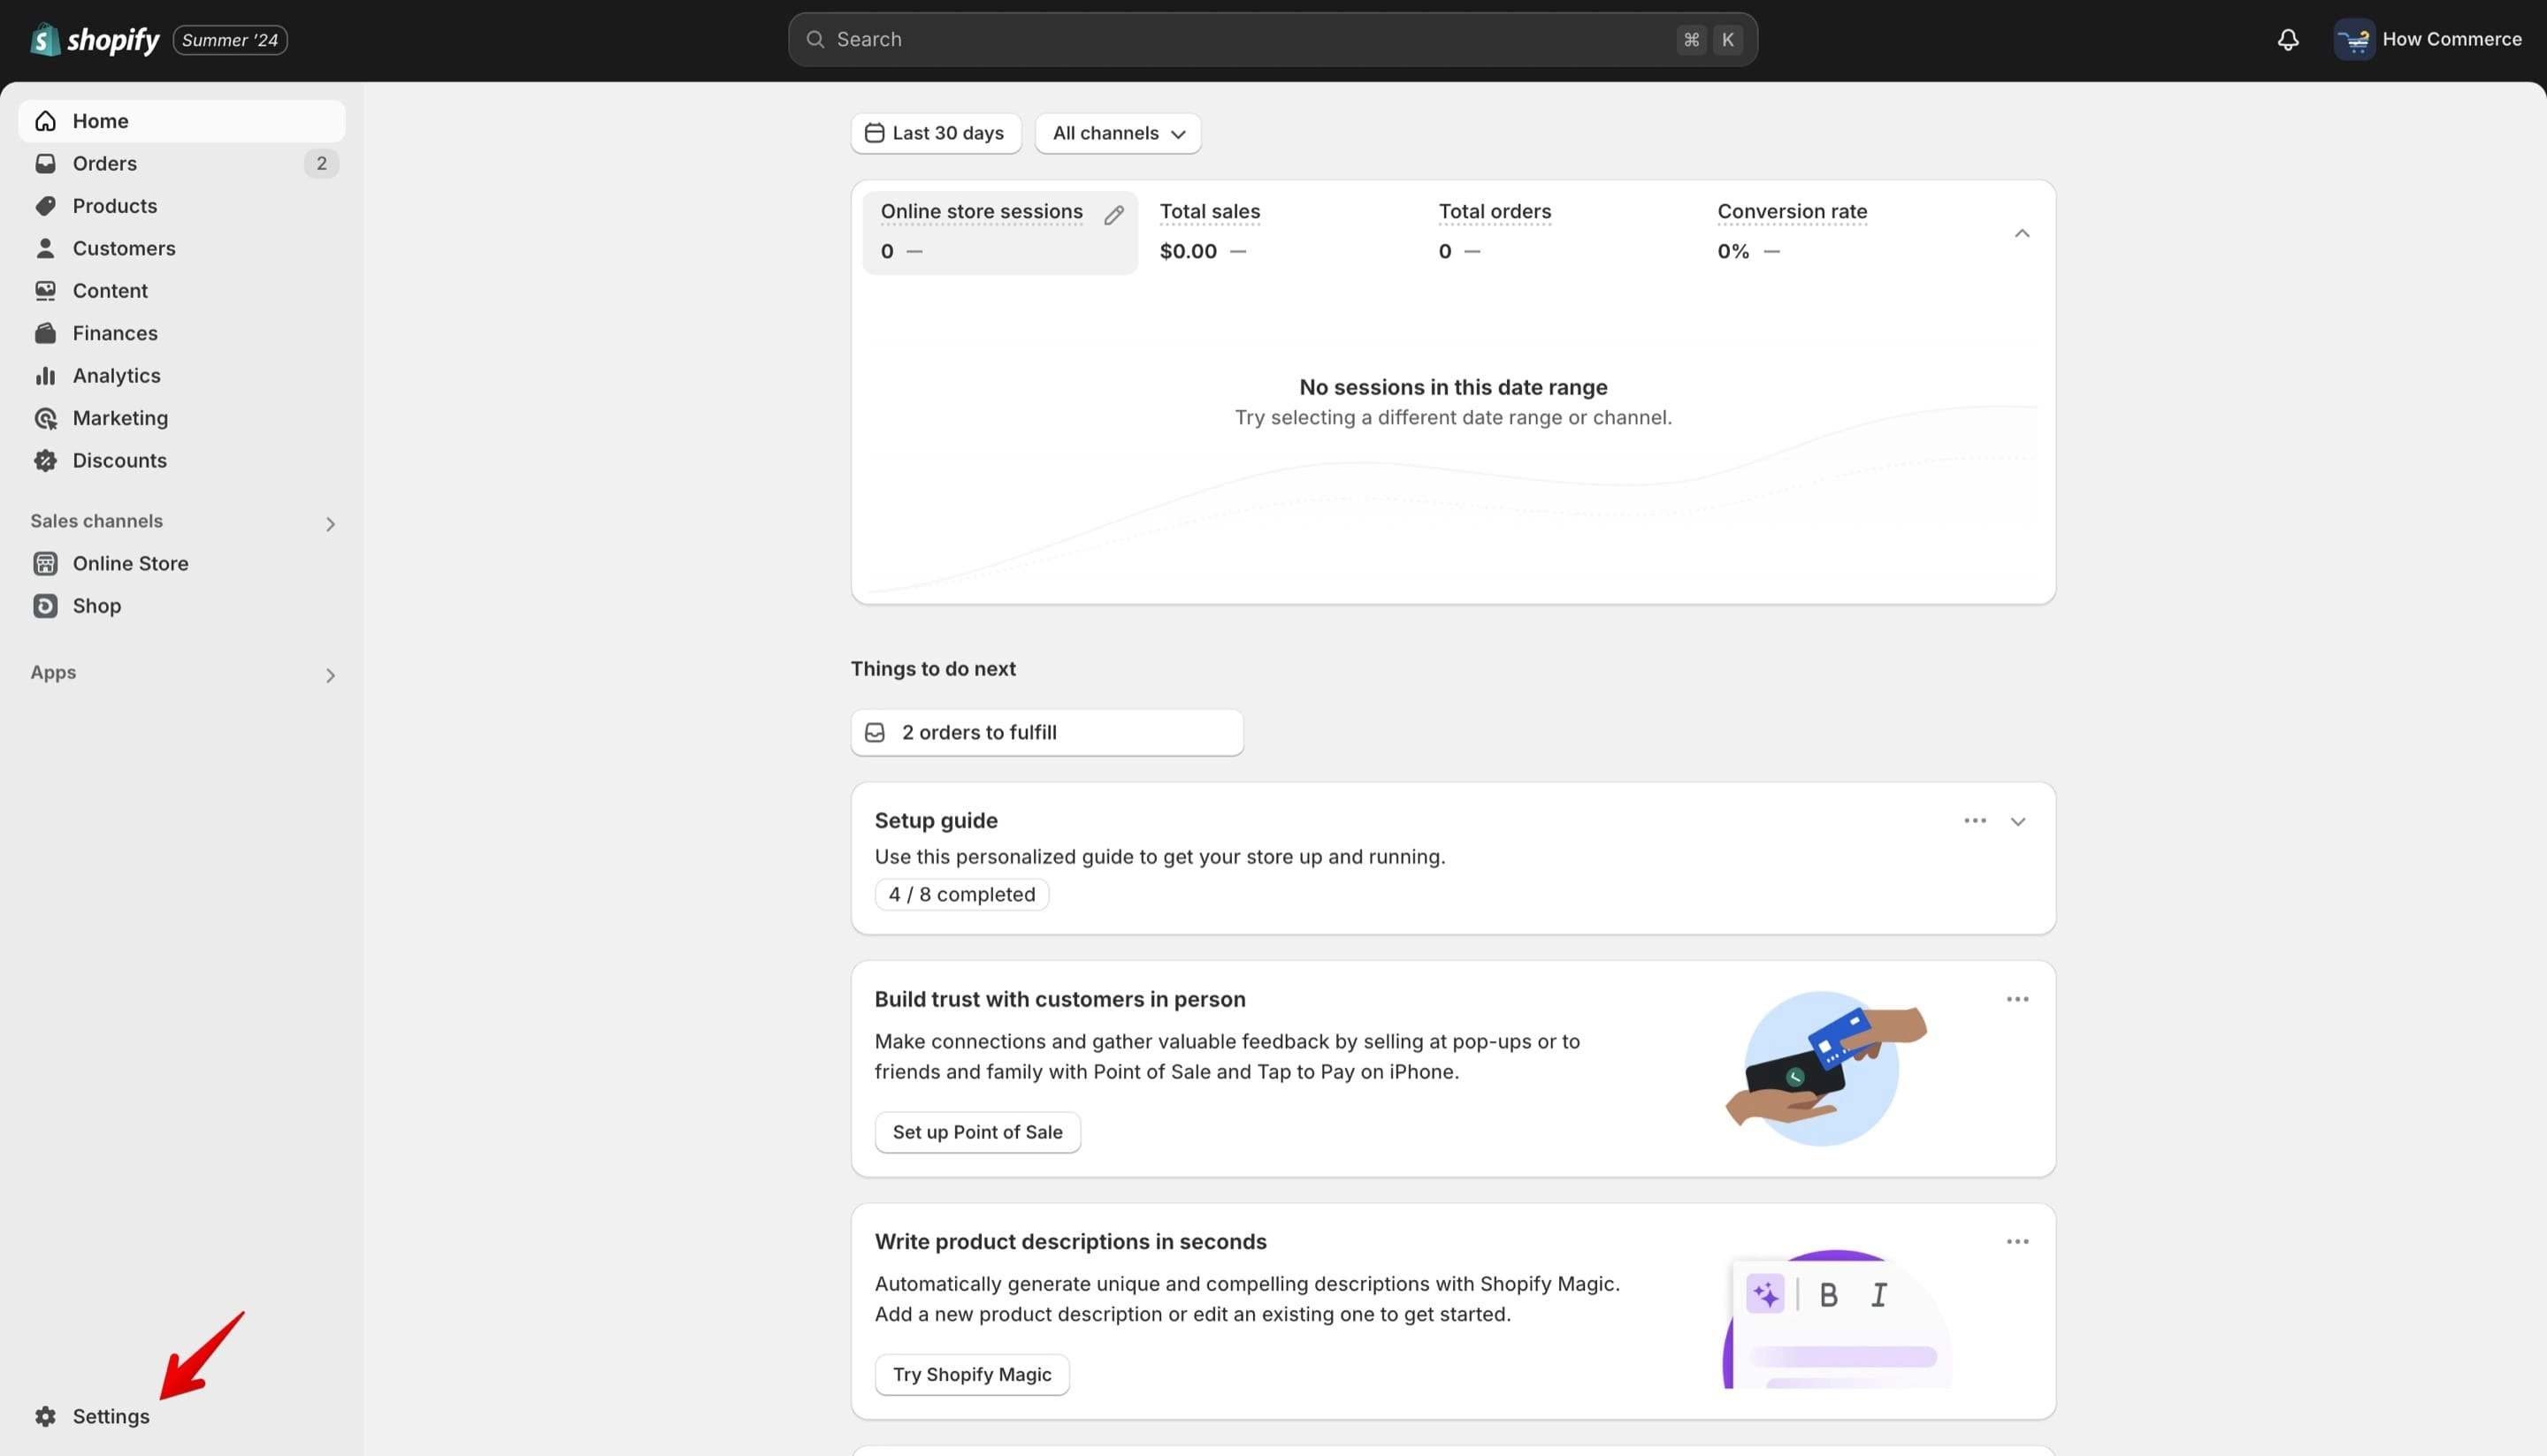Open the How Commerce account menu
Screen dimensions: 2547x1456
(2429, 40)
